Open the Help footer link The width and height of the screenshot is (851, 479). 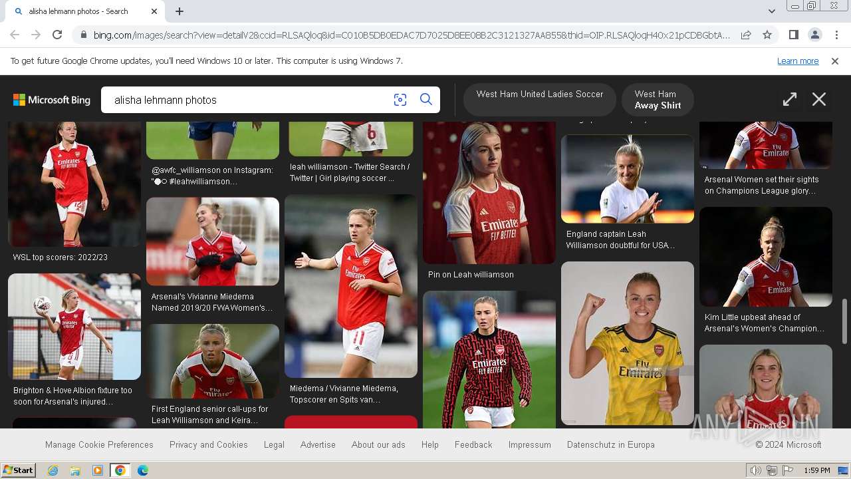coord(430,444)
